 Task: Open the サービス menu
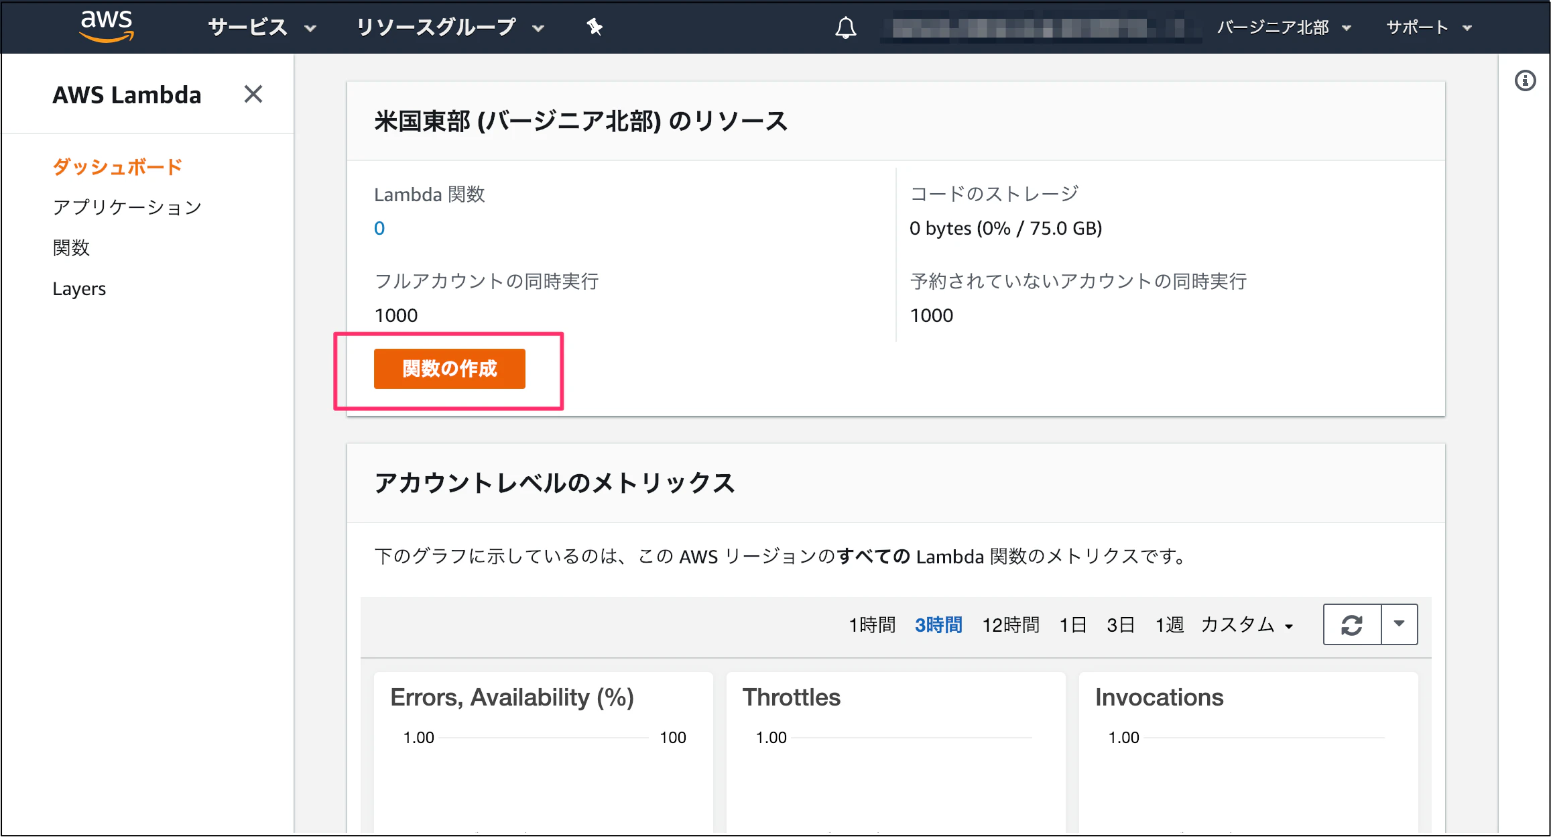(262, 27)
